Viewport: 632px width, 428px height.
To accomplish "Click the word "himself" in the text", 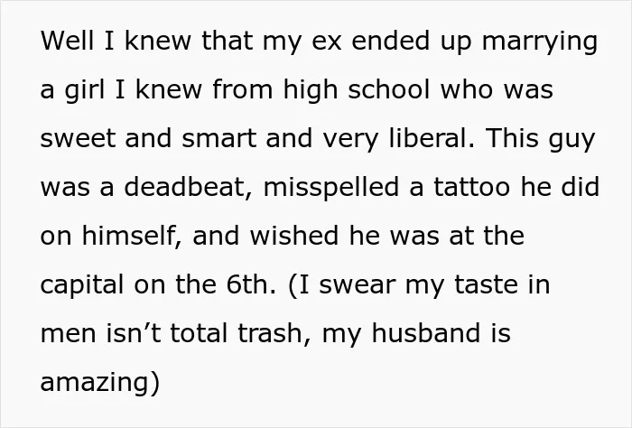I will [x=128, y=236].
